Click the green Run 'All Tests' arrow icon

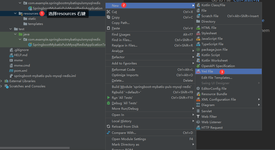108,97
